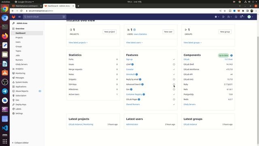Click the users count info icon
Viewport: 259px width, 146px height.
click(x=134, y=30)
